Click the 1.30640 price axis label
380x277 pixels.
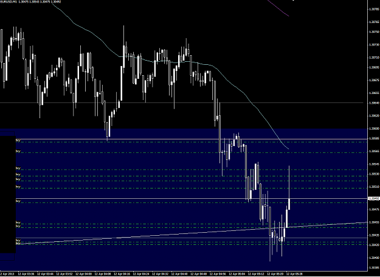374,103
